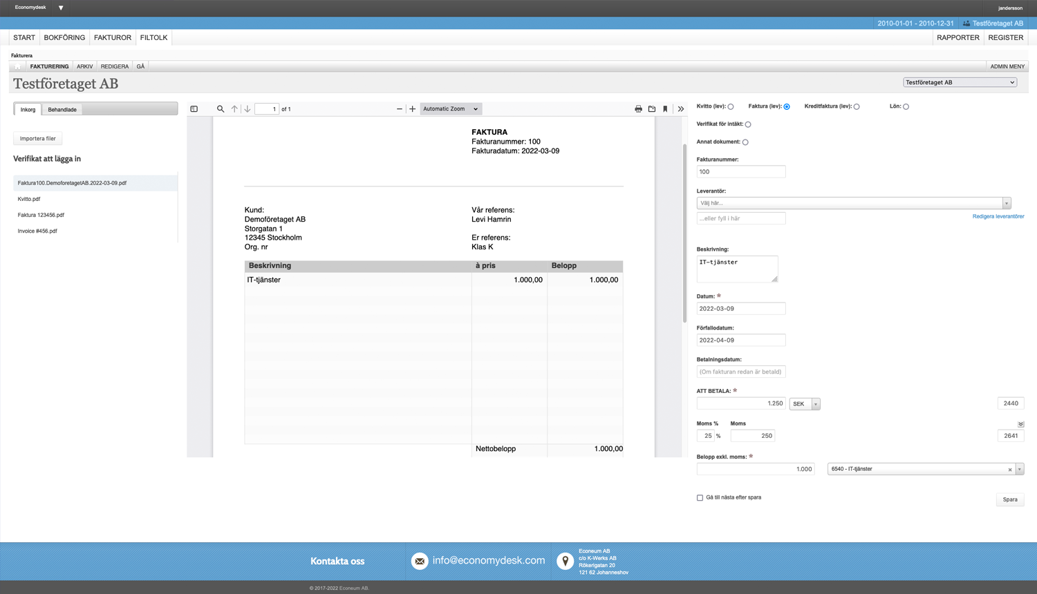The image size is (1037, 594).
Task: Click the PDF open file icon
Action: (x=652, y=109)
